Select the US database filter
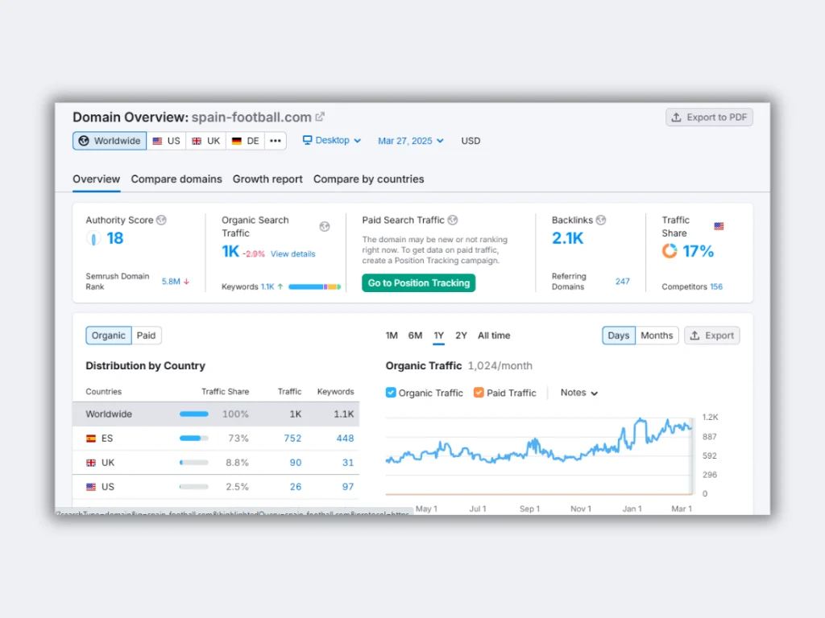Screen dimensions: 825x618 point(166,141)
